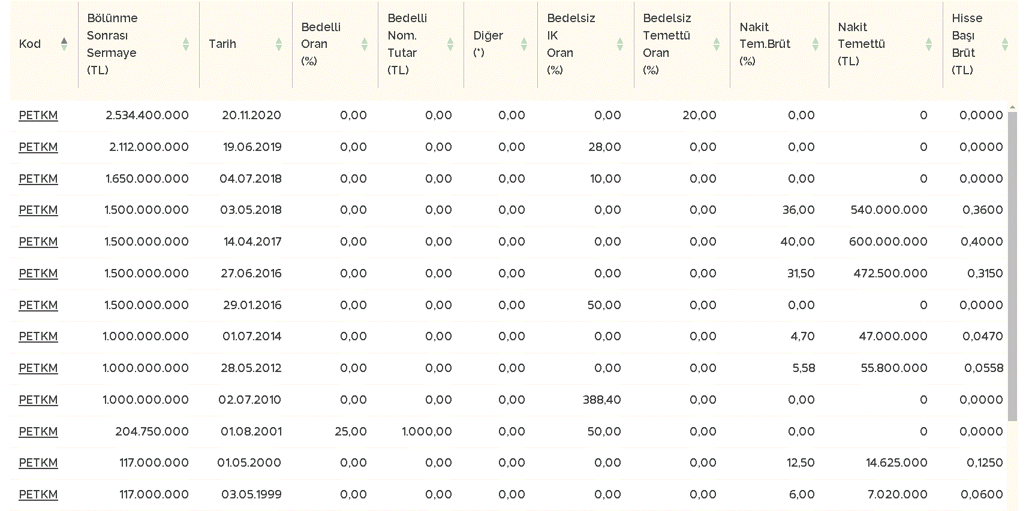
Task: Click Bedelsiz IK Oran sort icon
Action: tap(620, 44)
